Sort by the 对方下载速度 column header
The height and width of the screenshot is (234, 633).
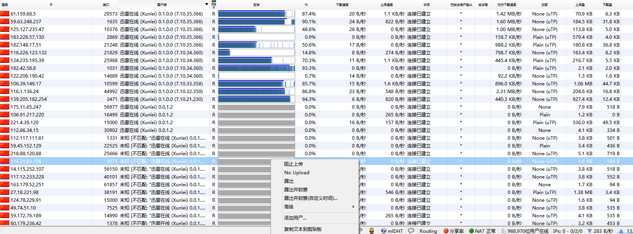tap(507, 5)
